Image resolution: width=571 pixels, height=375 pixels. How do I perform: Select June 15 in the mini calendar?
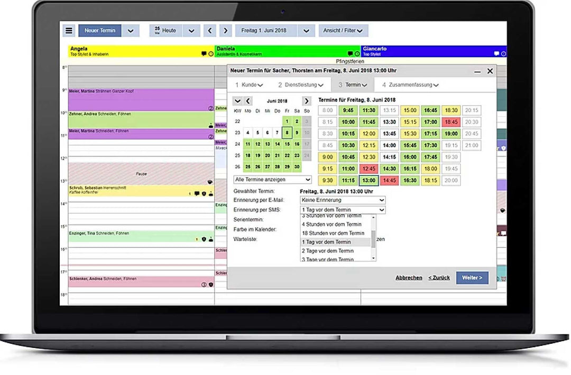(x=287, y=144)
